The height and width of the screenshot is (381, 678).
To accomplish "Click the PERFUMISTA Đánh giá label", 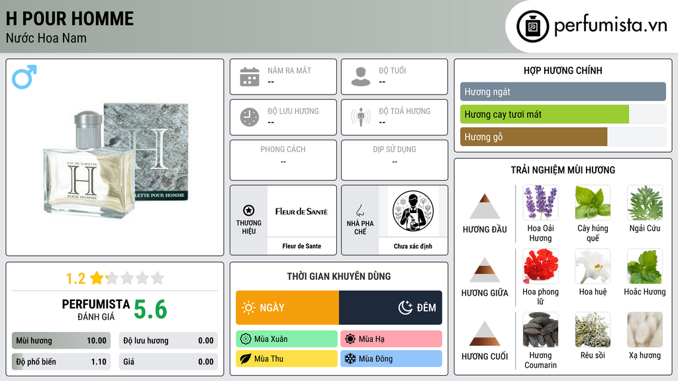I will coord(96,310).
